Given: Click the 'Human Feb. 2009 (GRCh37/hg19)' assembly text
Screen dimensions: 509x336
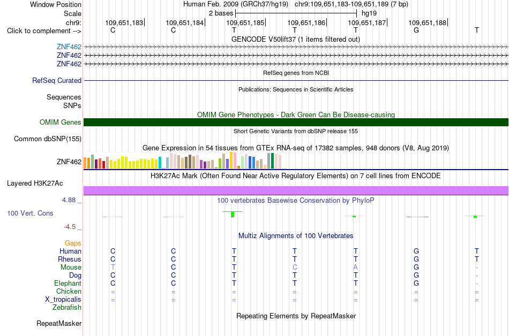Looking at the screenshot, I should (236, 4).
